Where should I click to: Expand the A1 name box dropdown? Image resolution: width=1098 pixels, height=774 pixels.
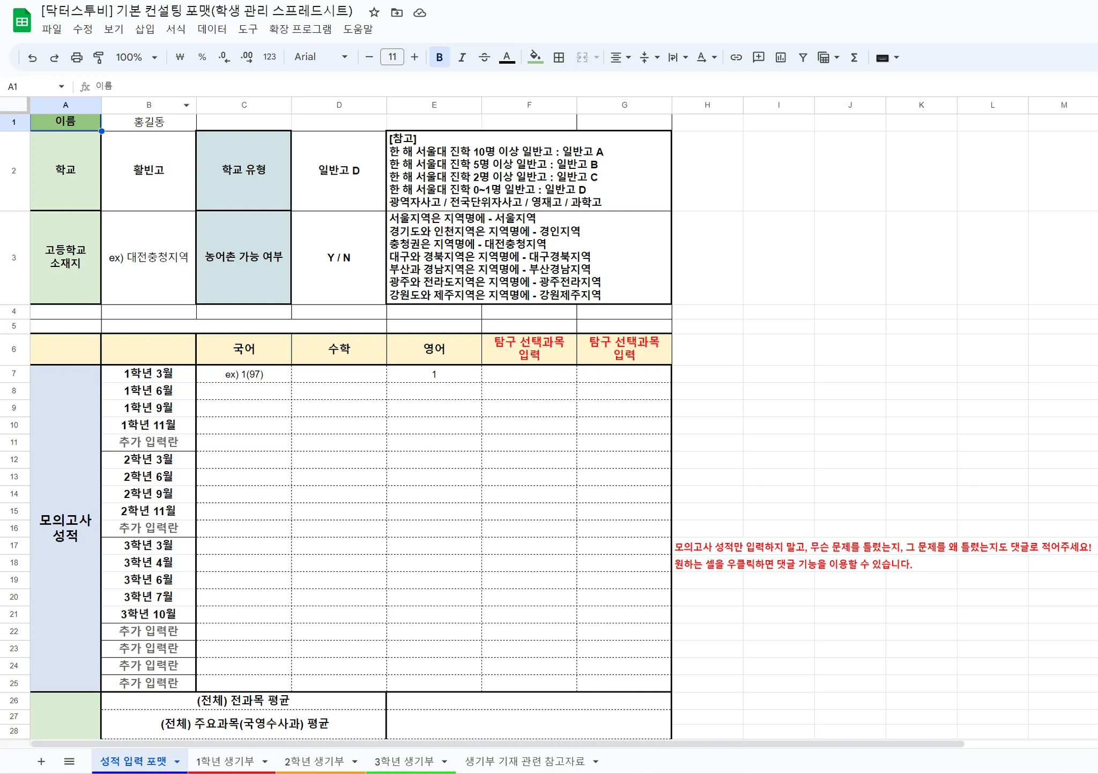[61, 86]
